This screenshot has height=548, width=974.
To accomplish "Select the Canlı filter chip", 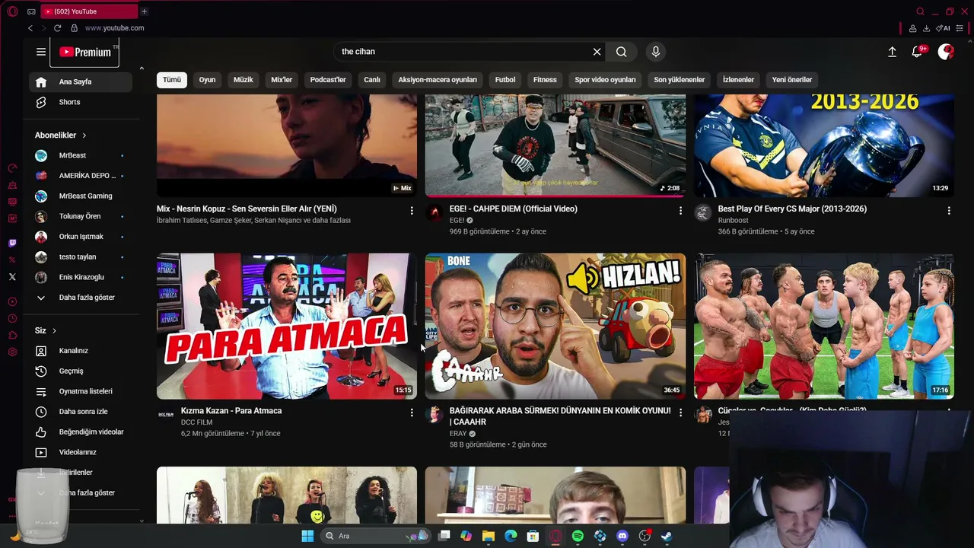I will point(372,80).
